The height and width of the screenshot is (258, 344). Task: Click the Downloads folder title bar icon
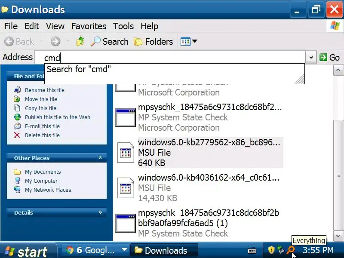click(5, 9)
